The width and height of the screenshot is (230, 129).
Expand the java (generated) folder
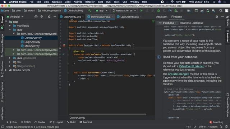click(x=10, y=58)
